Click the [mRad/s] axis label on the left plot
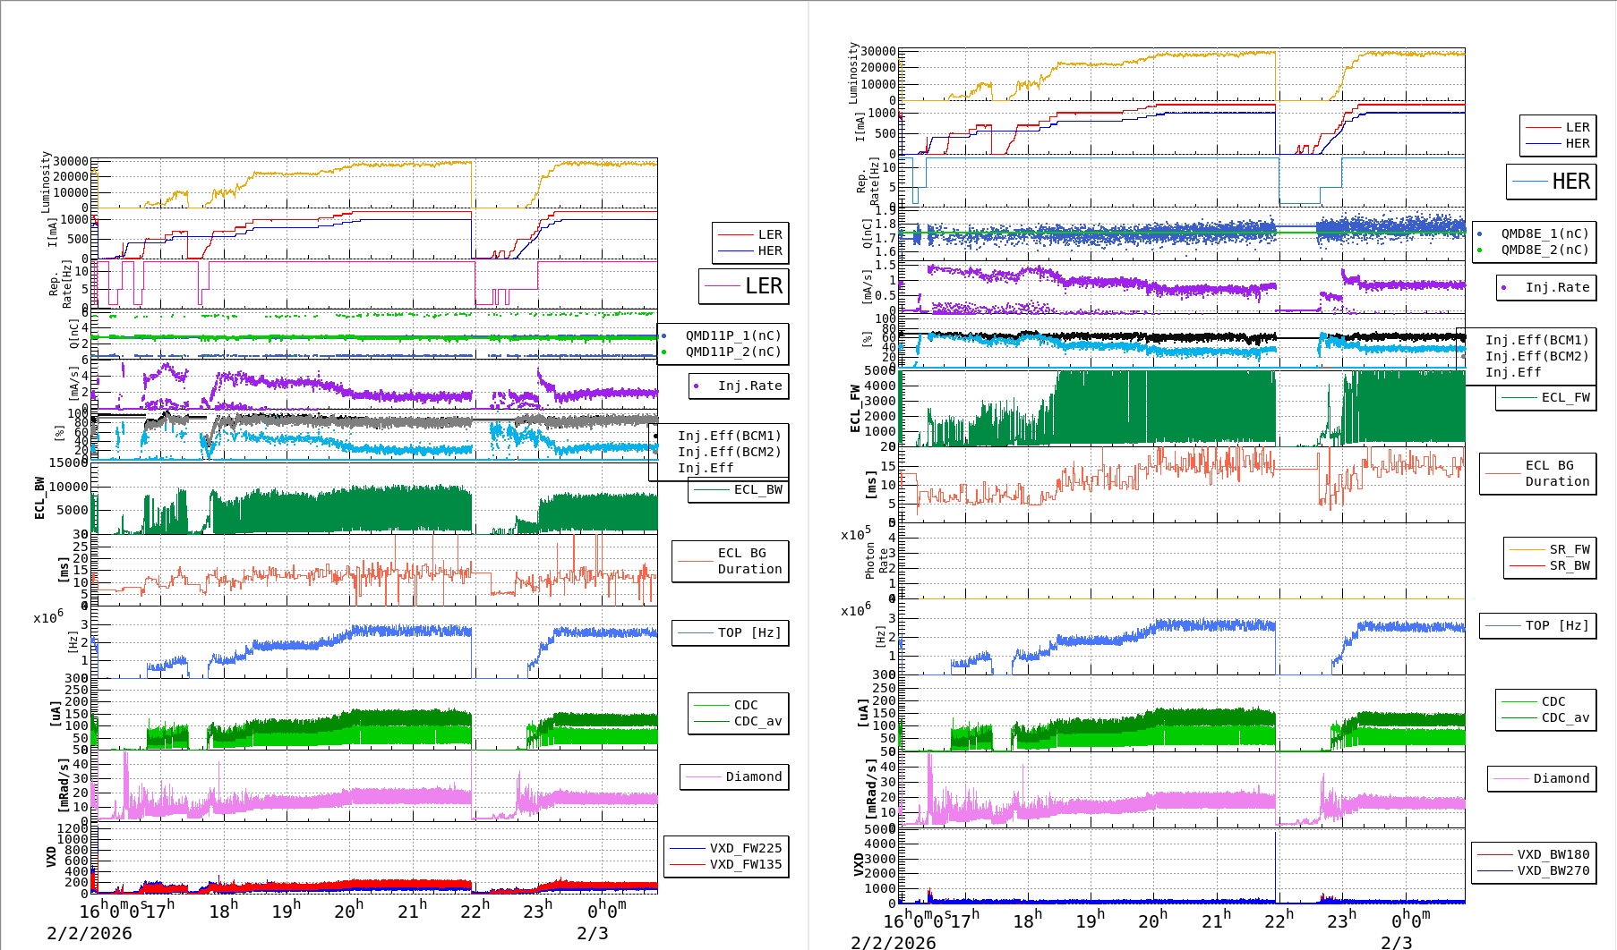1617x950 pixels. pos(63,785)
